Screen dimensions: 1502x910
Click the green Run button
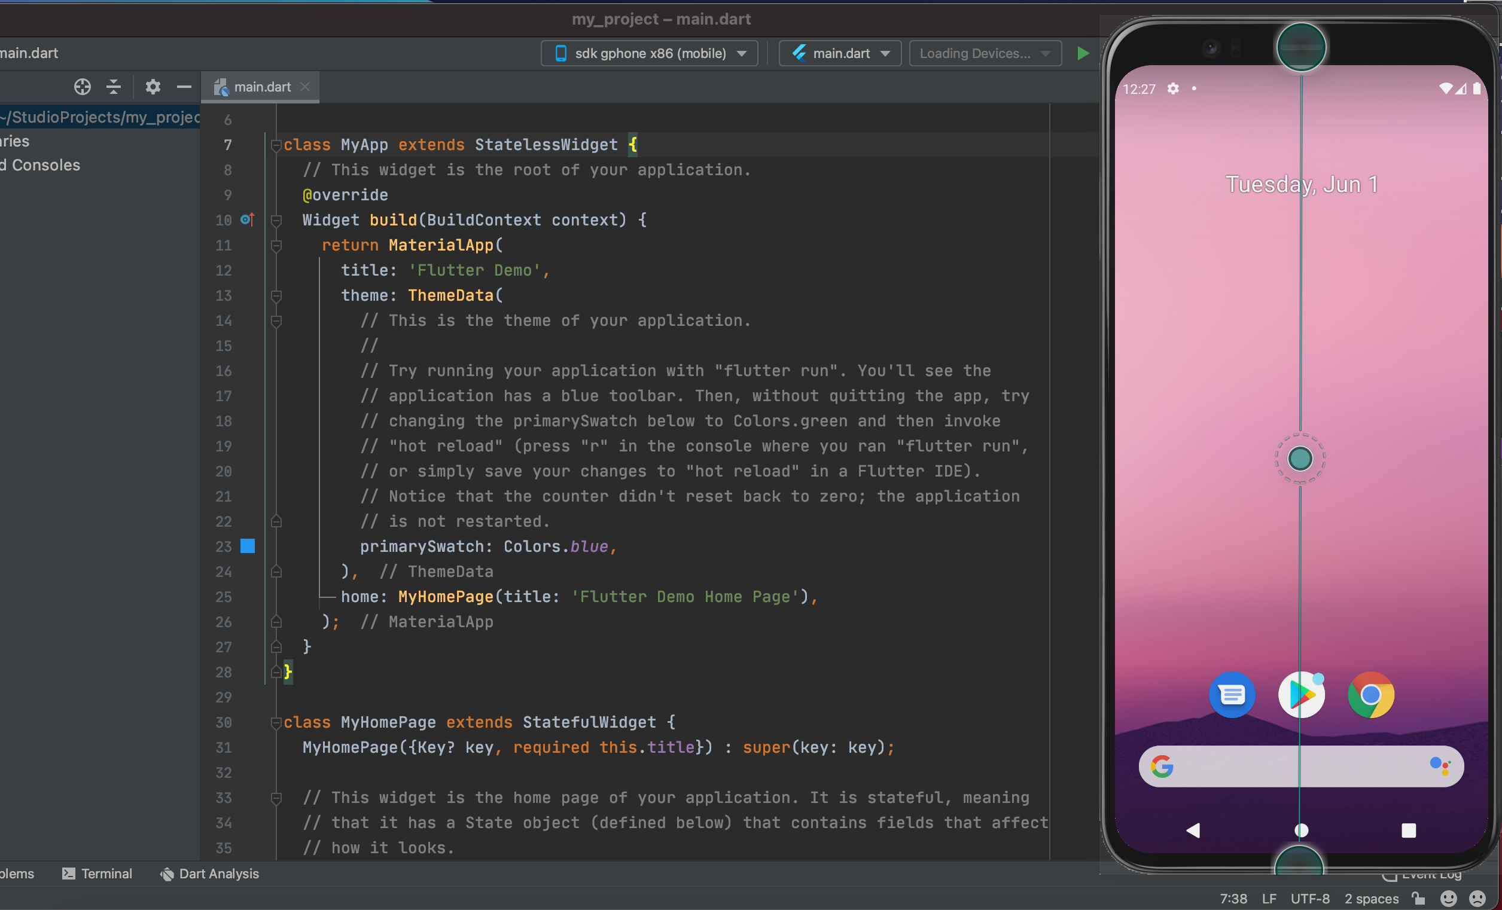[1083, 54]
